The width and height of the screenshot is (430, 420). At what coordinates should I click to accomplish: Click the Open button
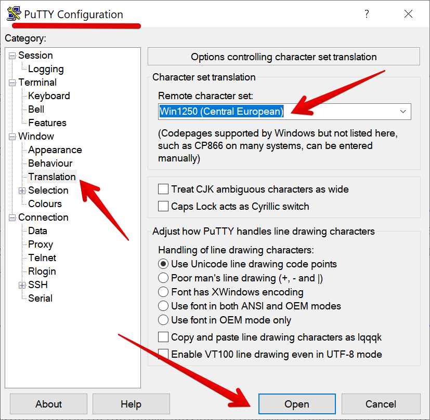point(297,404)
